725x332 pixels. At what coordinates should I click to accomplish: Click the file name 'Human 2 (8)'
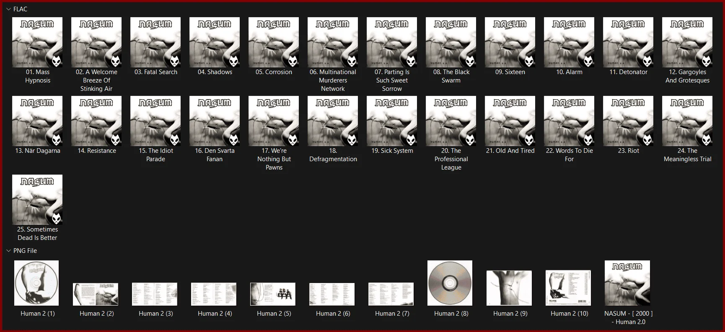pyautogui.click(x=451, y=314)
